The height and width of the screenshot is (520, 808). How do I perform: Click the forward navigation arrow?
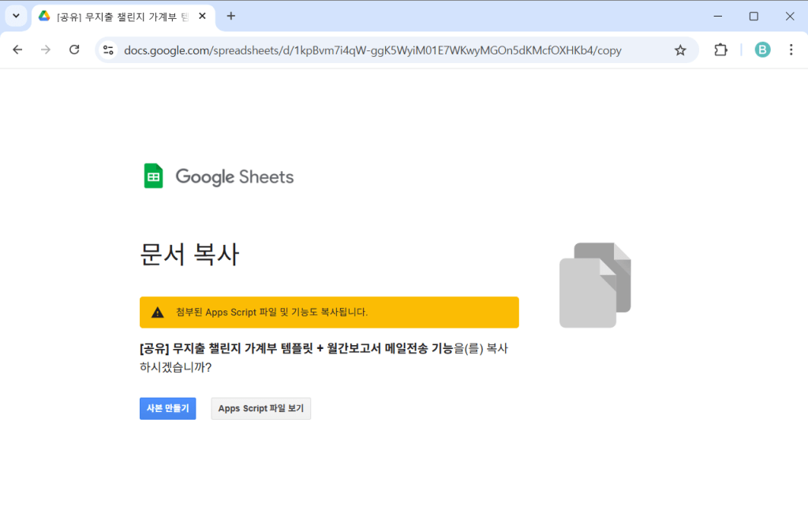pos(46,50)
